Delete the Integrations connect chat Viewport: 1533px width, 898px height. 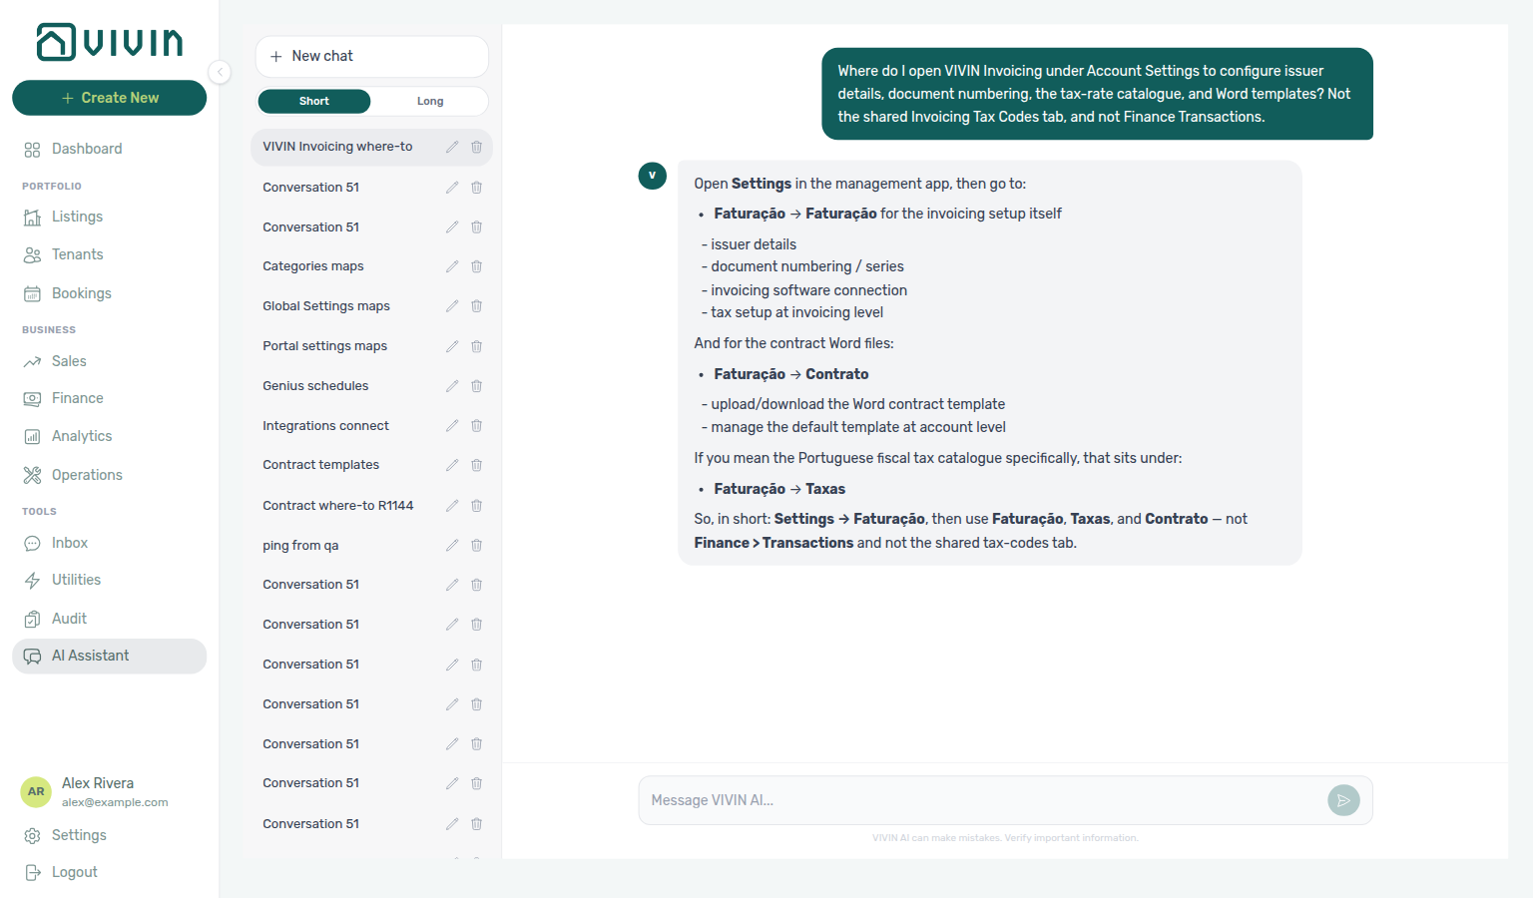(477, 426)
